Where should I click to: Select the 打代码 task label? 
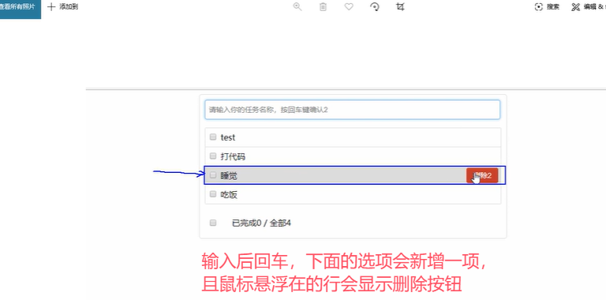233,157
